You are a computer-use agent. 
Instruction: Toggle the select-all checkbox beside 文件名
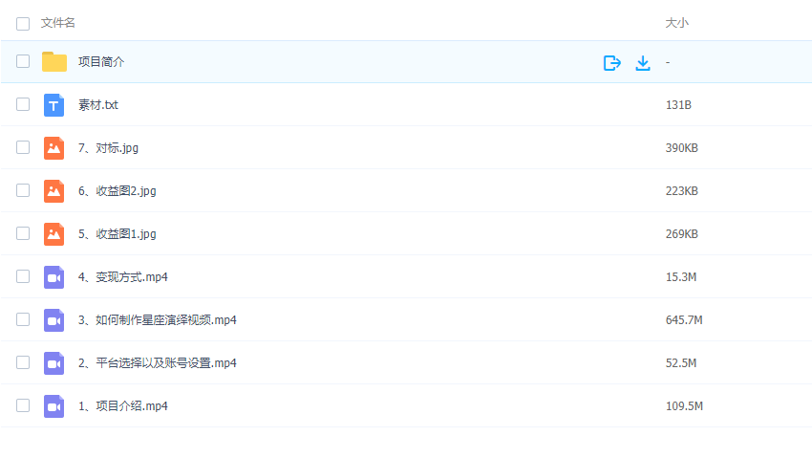pos(23,23)
